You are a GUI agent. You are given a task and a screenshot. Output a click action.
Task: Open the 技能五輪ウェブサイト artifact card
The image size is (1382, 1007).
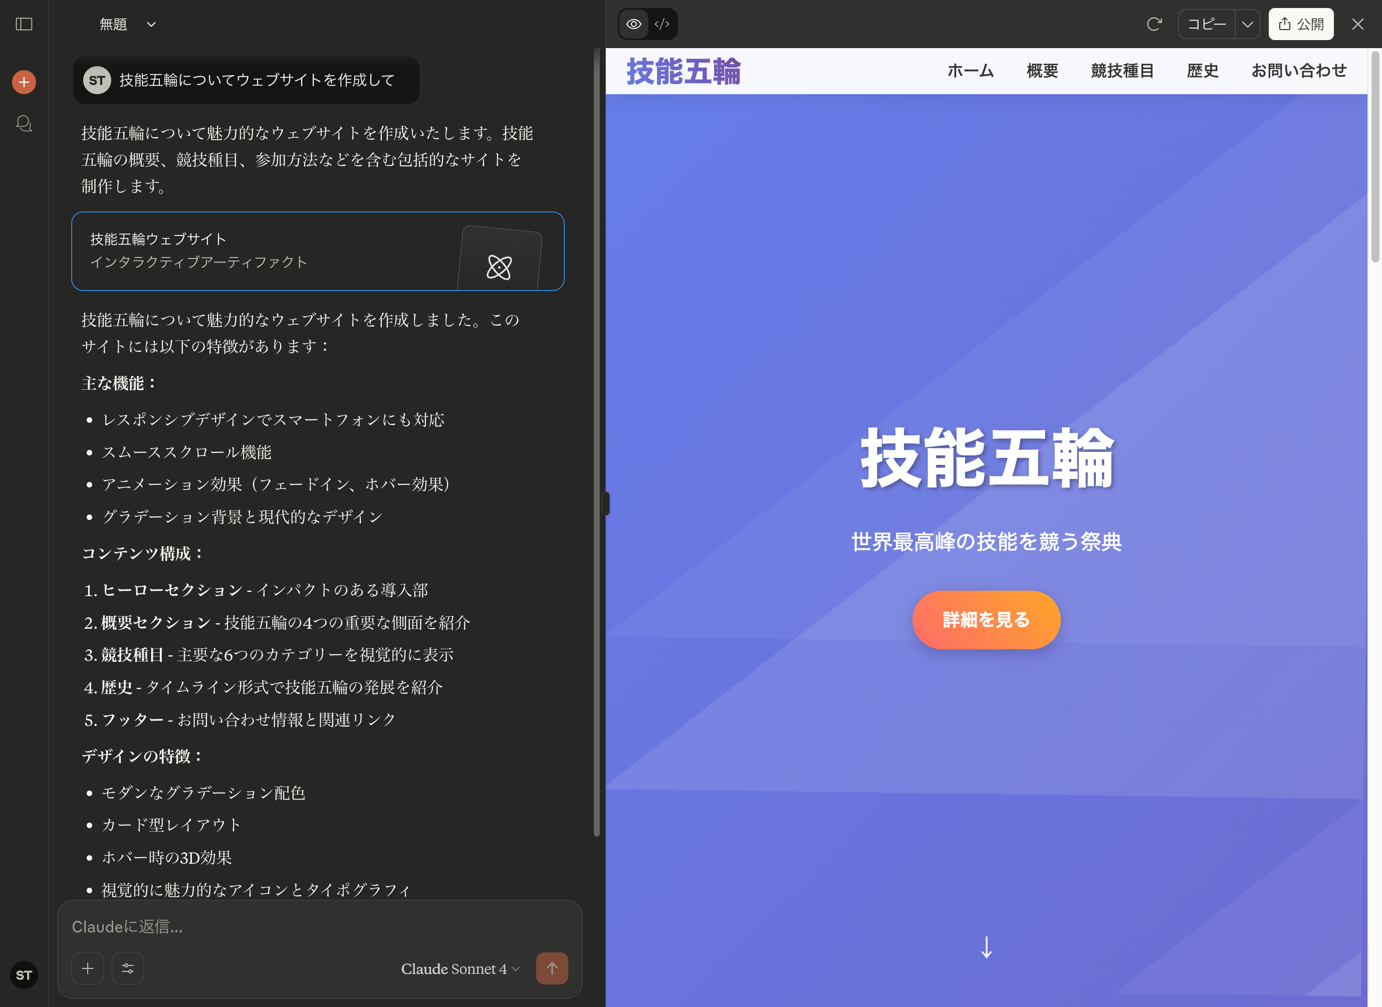[x=318, y=251]
